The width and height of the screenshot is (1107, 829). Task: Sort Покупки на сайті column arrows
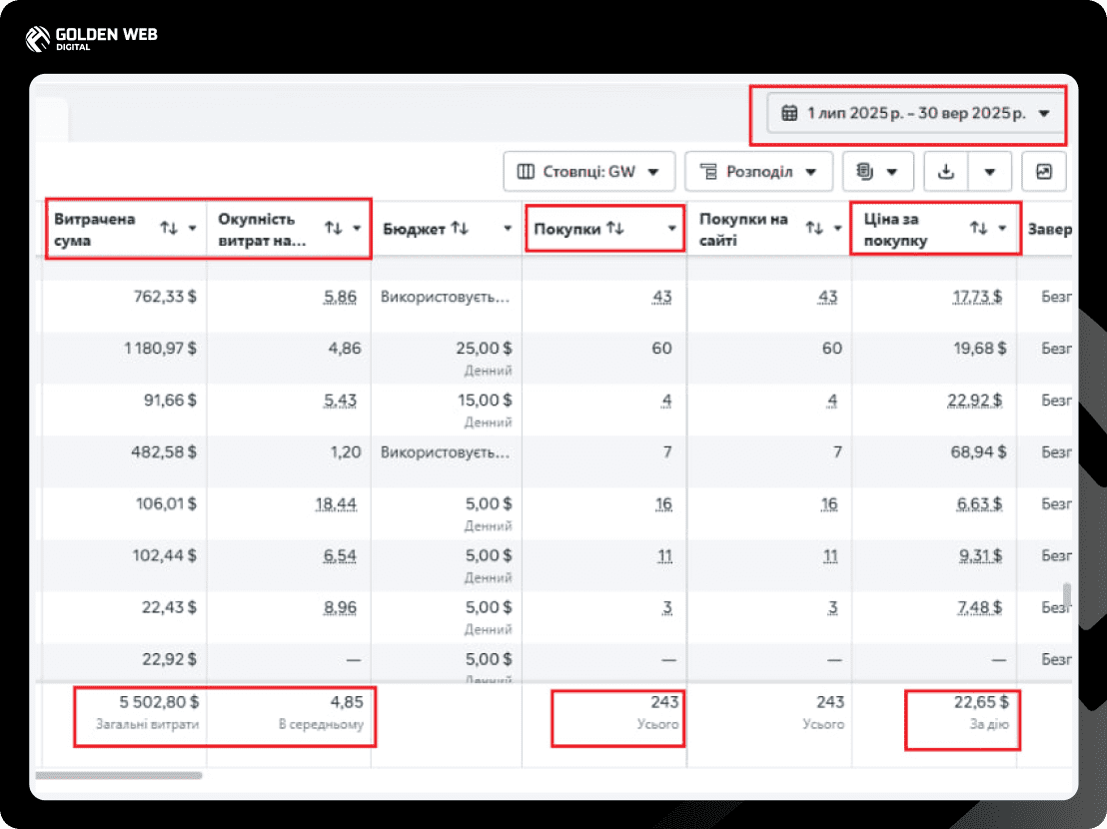[814, 228]
